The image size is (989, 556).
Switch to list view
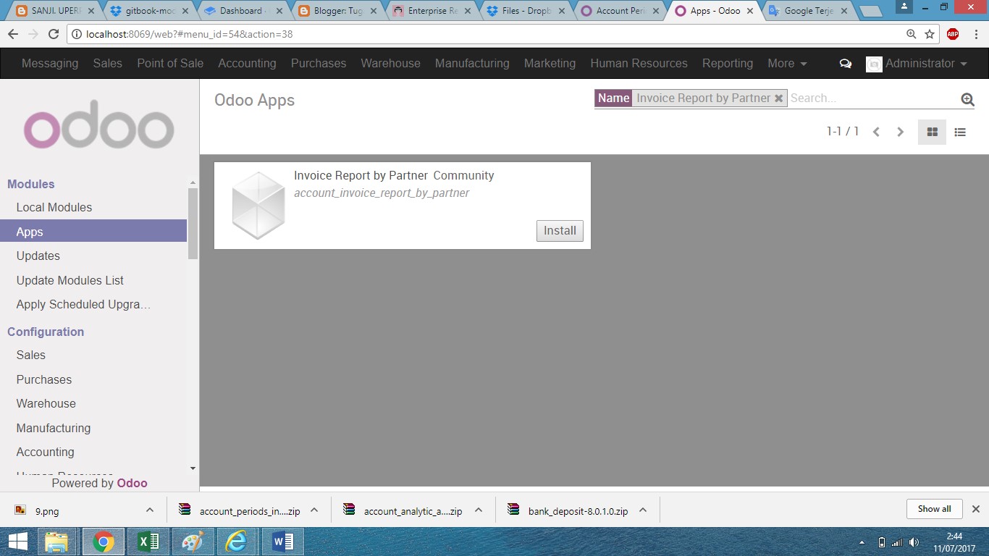click(960, 132)
